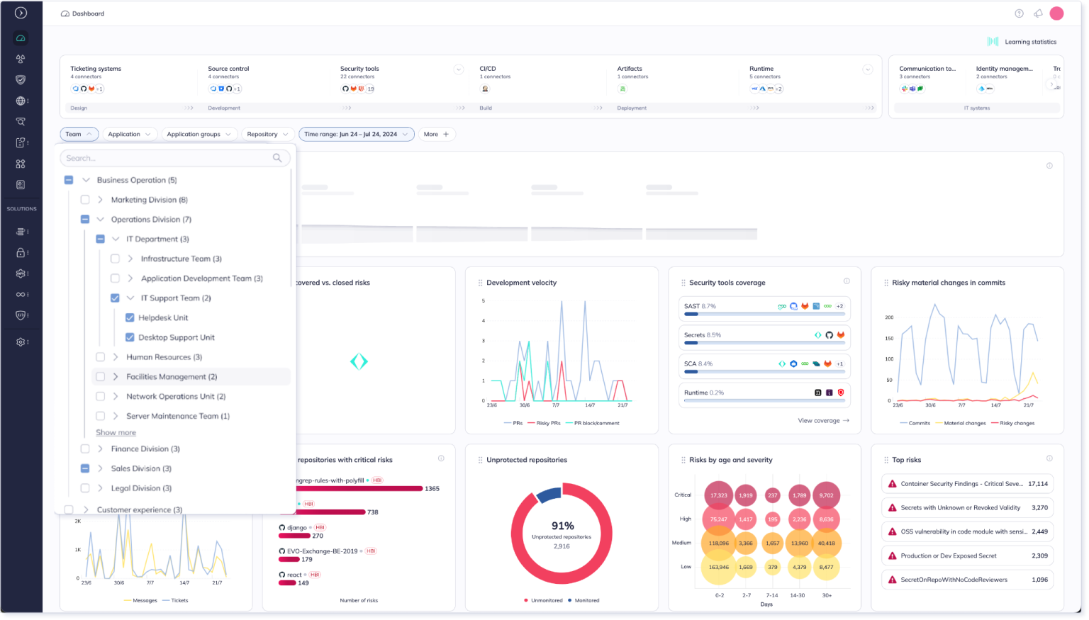This screenshot has width=1089, height=620.
Task: Collapse the IT Department tree node
Action: [116, 239]
